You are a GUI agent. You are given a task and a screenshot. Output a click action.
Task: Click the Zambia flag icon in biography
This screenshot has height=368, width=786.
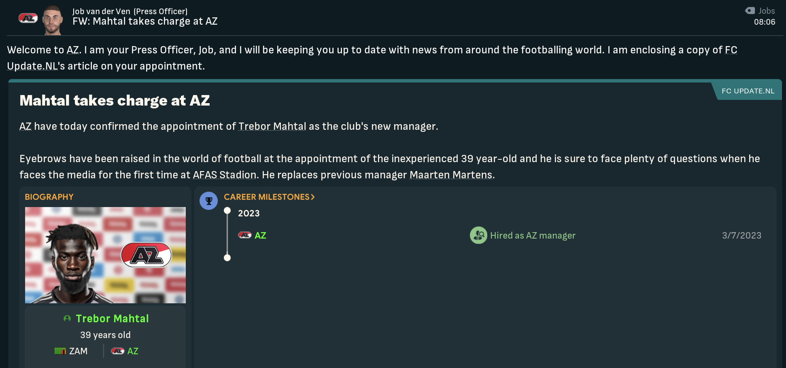(x=60, y=351)
